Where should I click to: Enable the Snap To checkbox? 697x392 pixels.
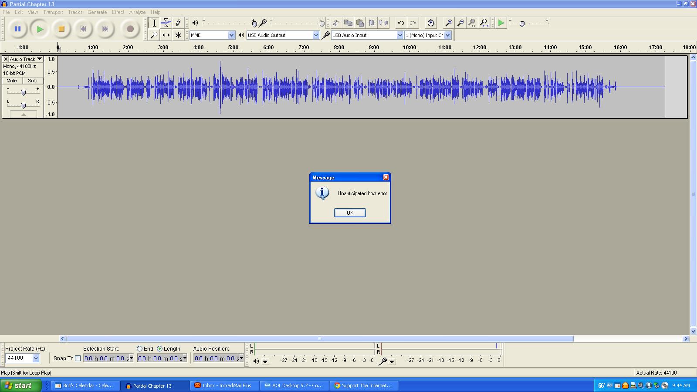click(x=78, y=358)
